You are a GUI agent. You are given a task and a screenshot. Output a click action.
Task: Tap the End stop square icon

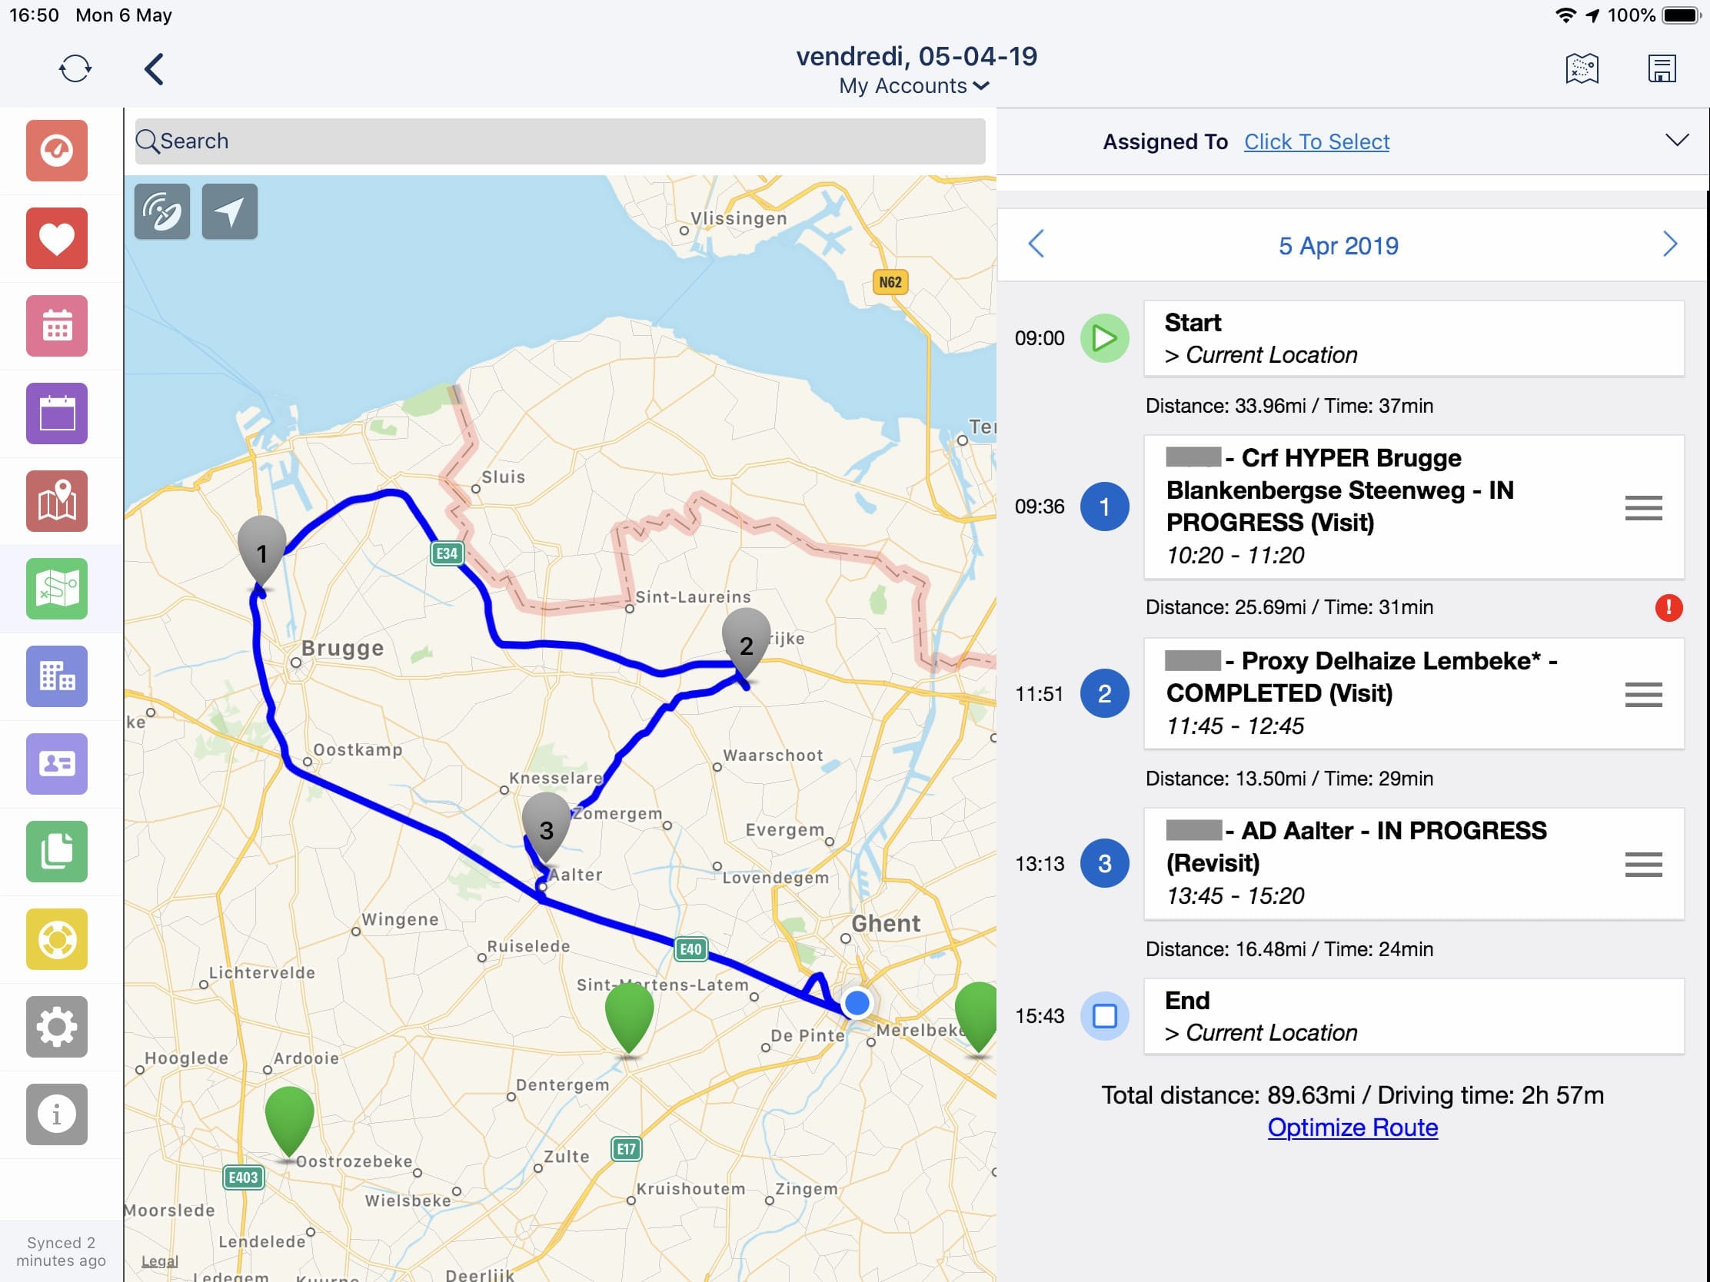tap(1104, 1015)
